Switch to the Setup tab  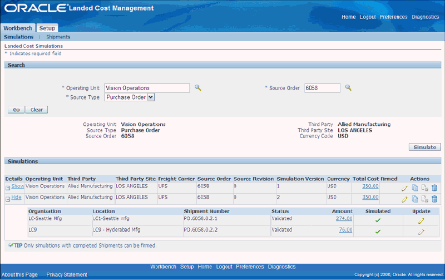47,28
